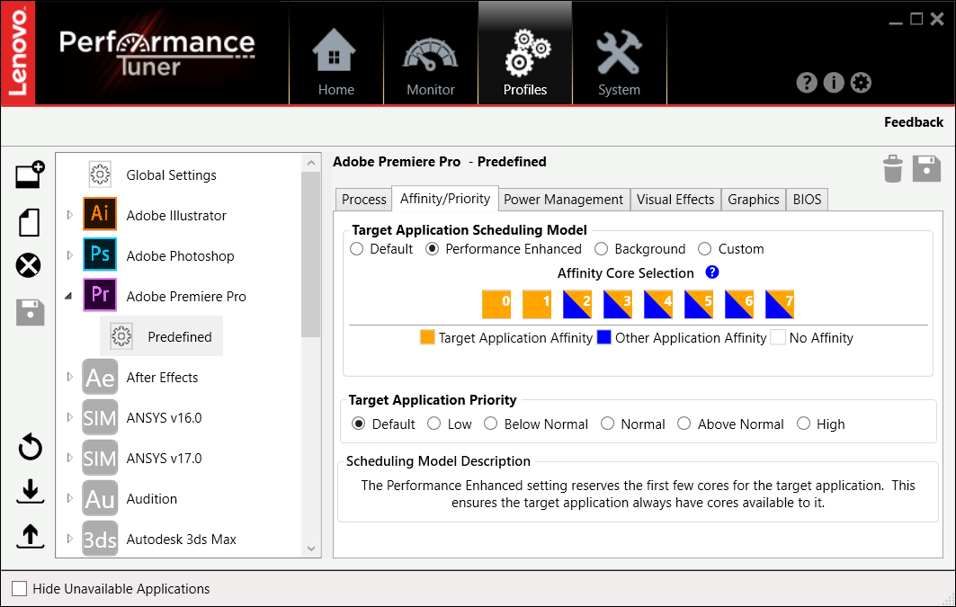Click application list scroll up arrow
Image resolution: width=956 pixels, height=607 pixels.
point(311,163)
